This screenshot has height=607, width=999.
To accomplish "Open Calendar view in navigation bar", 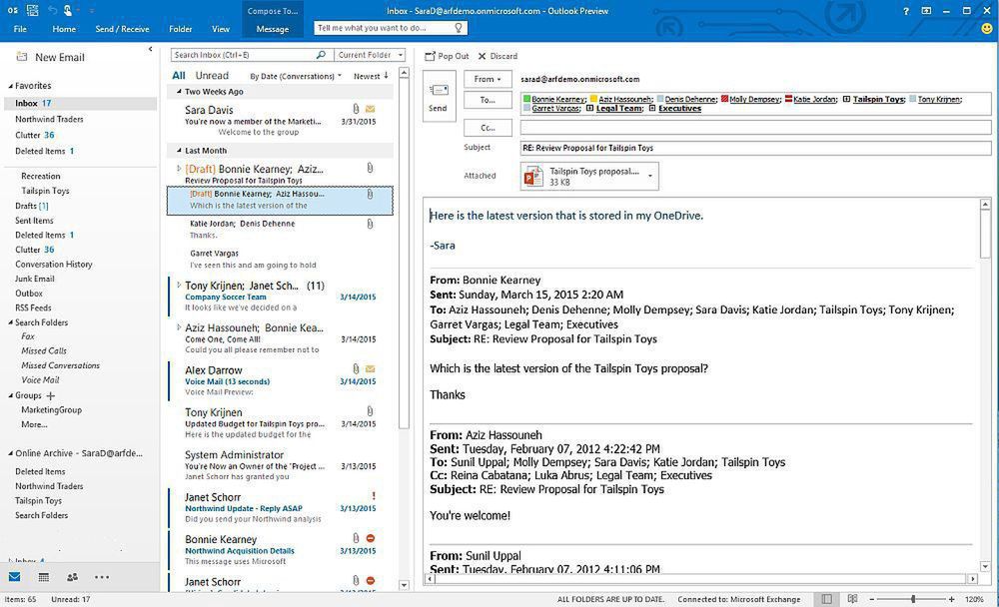I will click(x=43, y=577).
